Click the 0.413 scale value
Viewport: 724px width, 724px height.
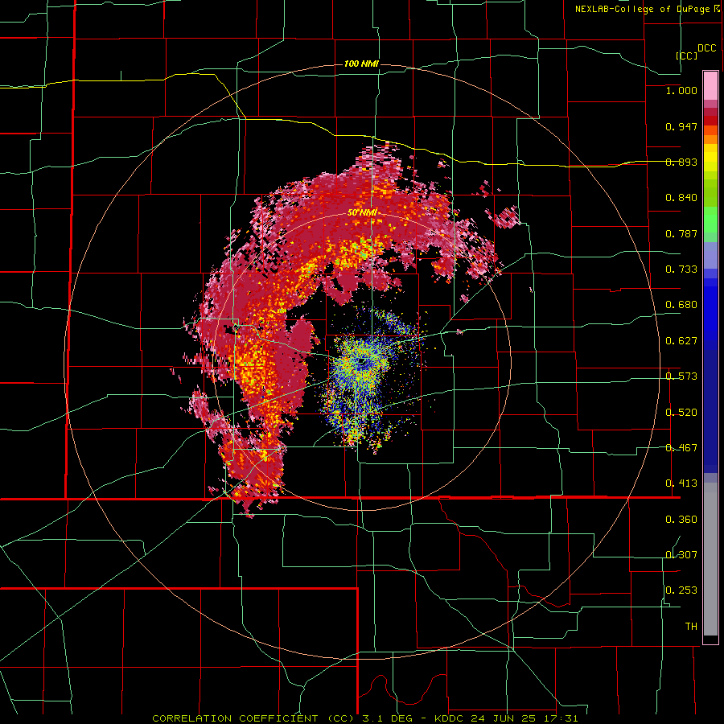coord(681,483)
